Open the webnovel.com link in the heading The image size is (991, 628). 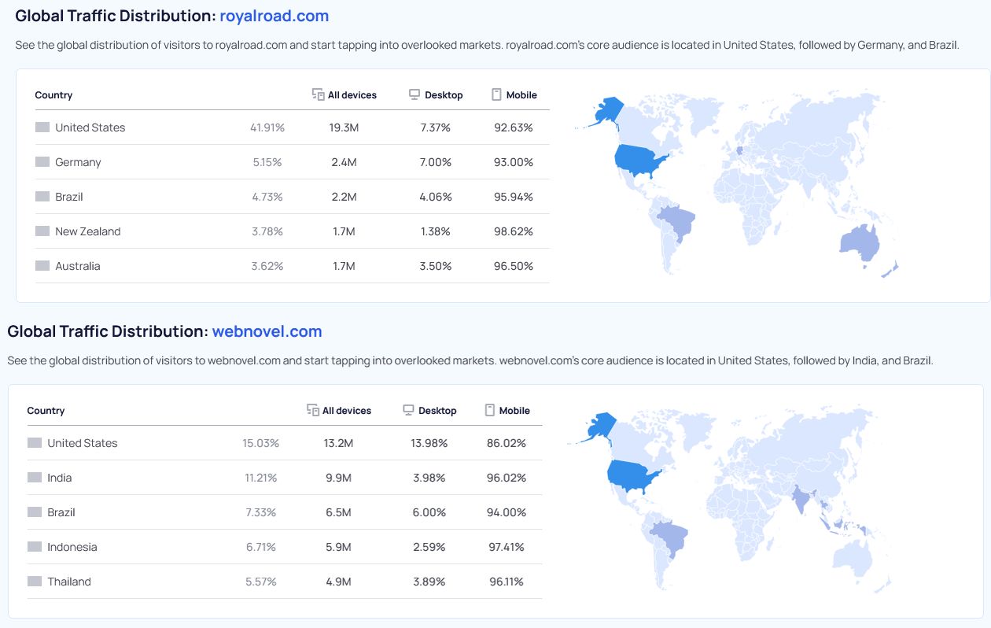pos(267,331)
